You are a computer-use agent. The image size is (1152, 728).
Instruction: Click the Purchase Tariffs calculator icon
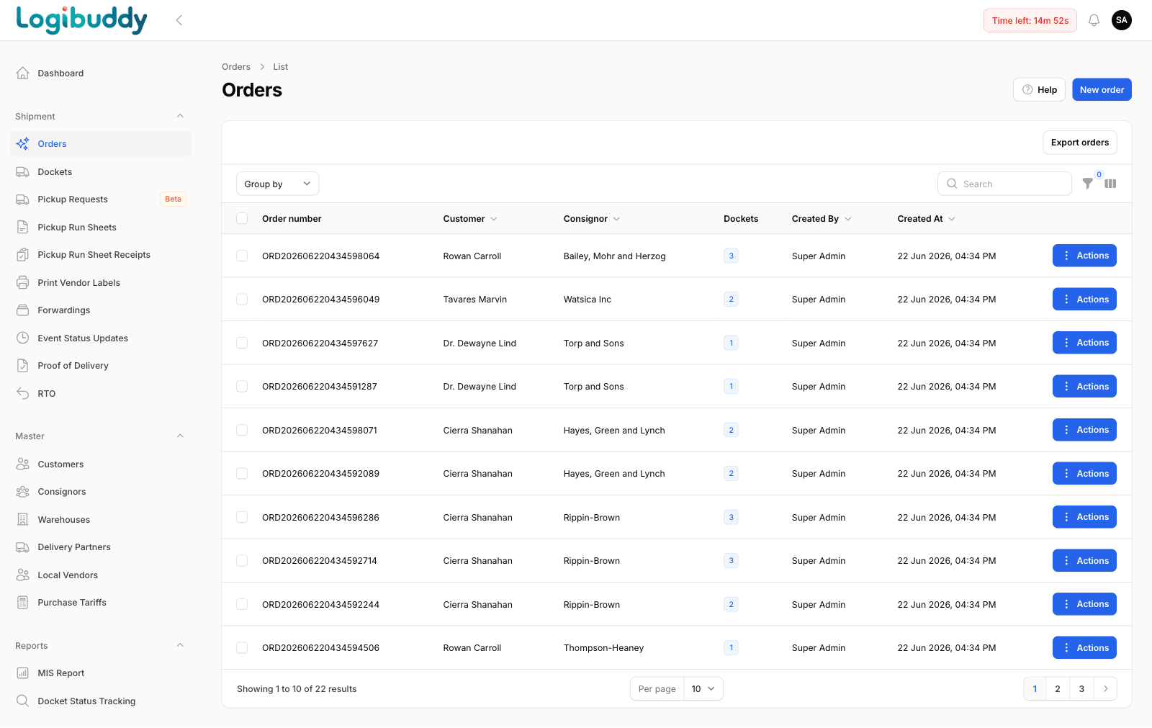click(23, 603)
